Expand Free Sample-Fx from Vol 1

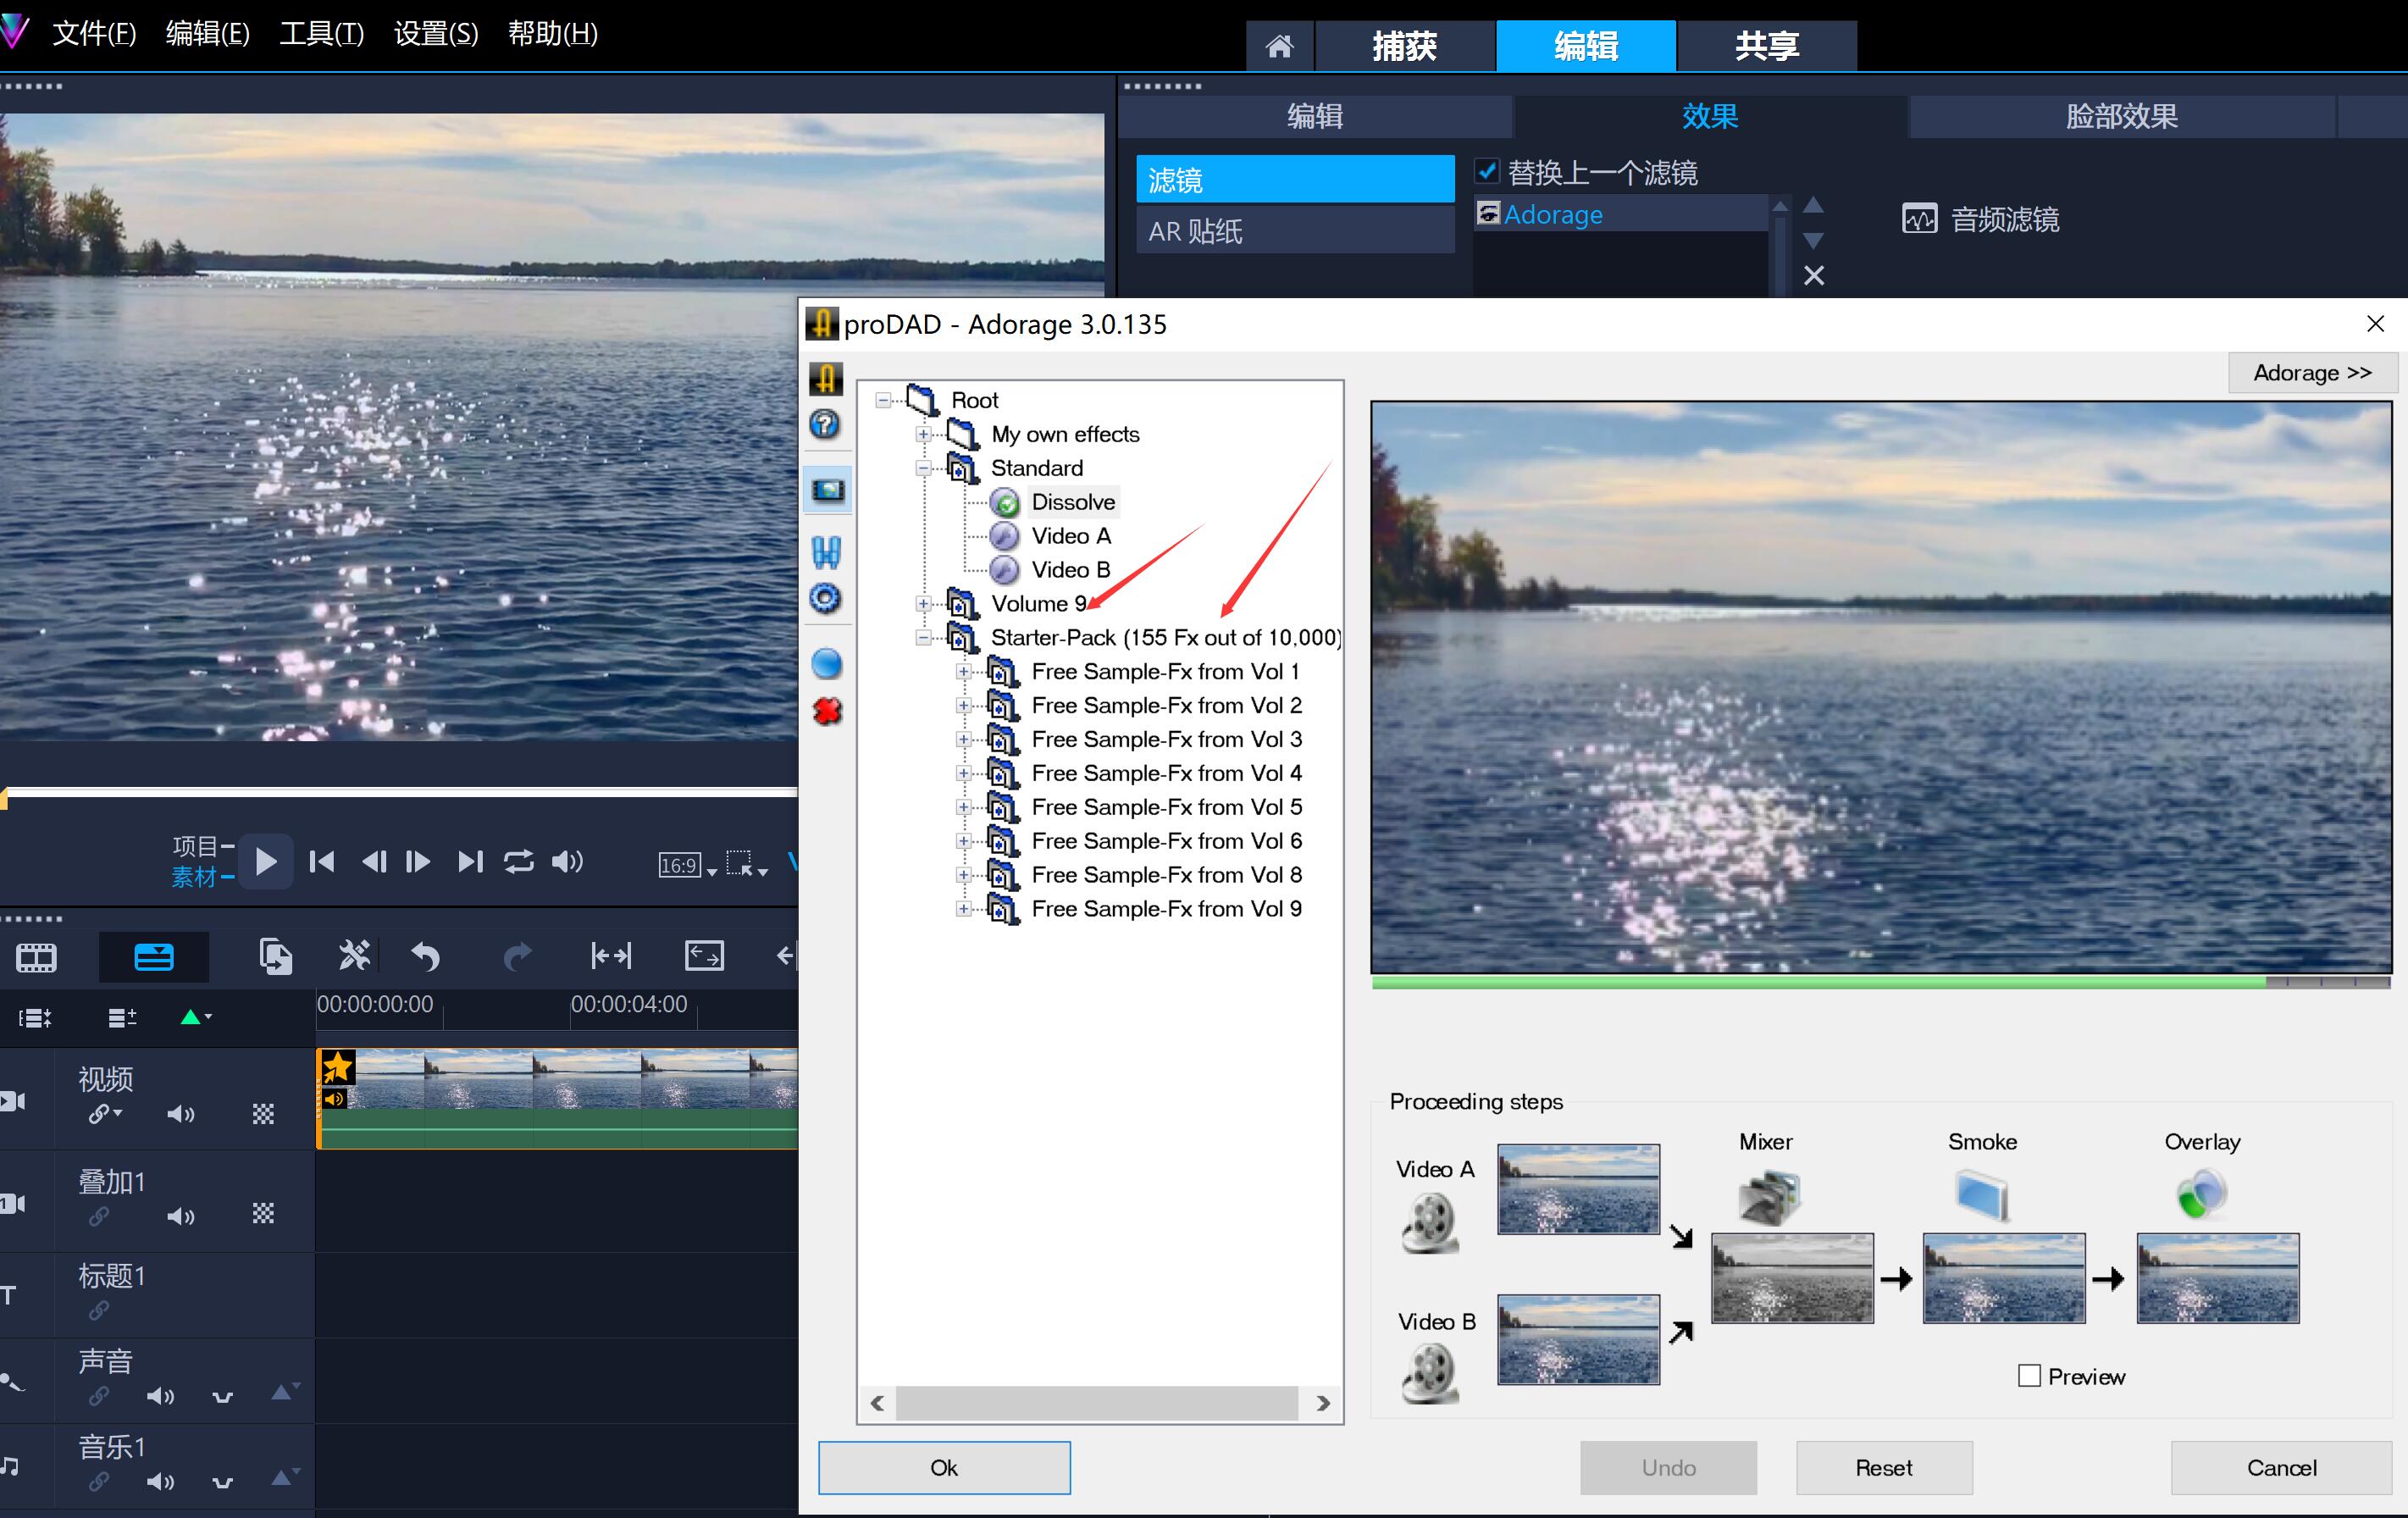tap(964, 672)
